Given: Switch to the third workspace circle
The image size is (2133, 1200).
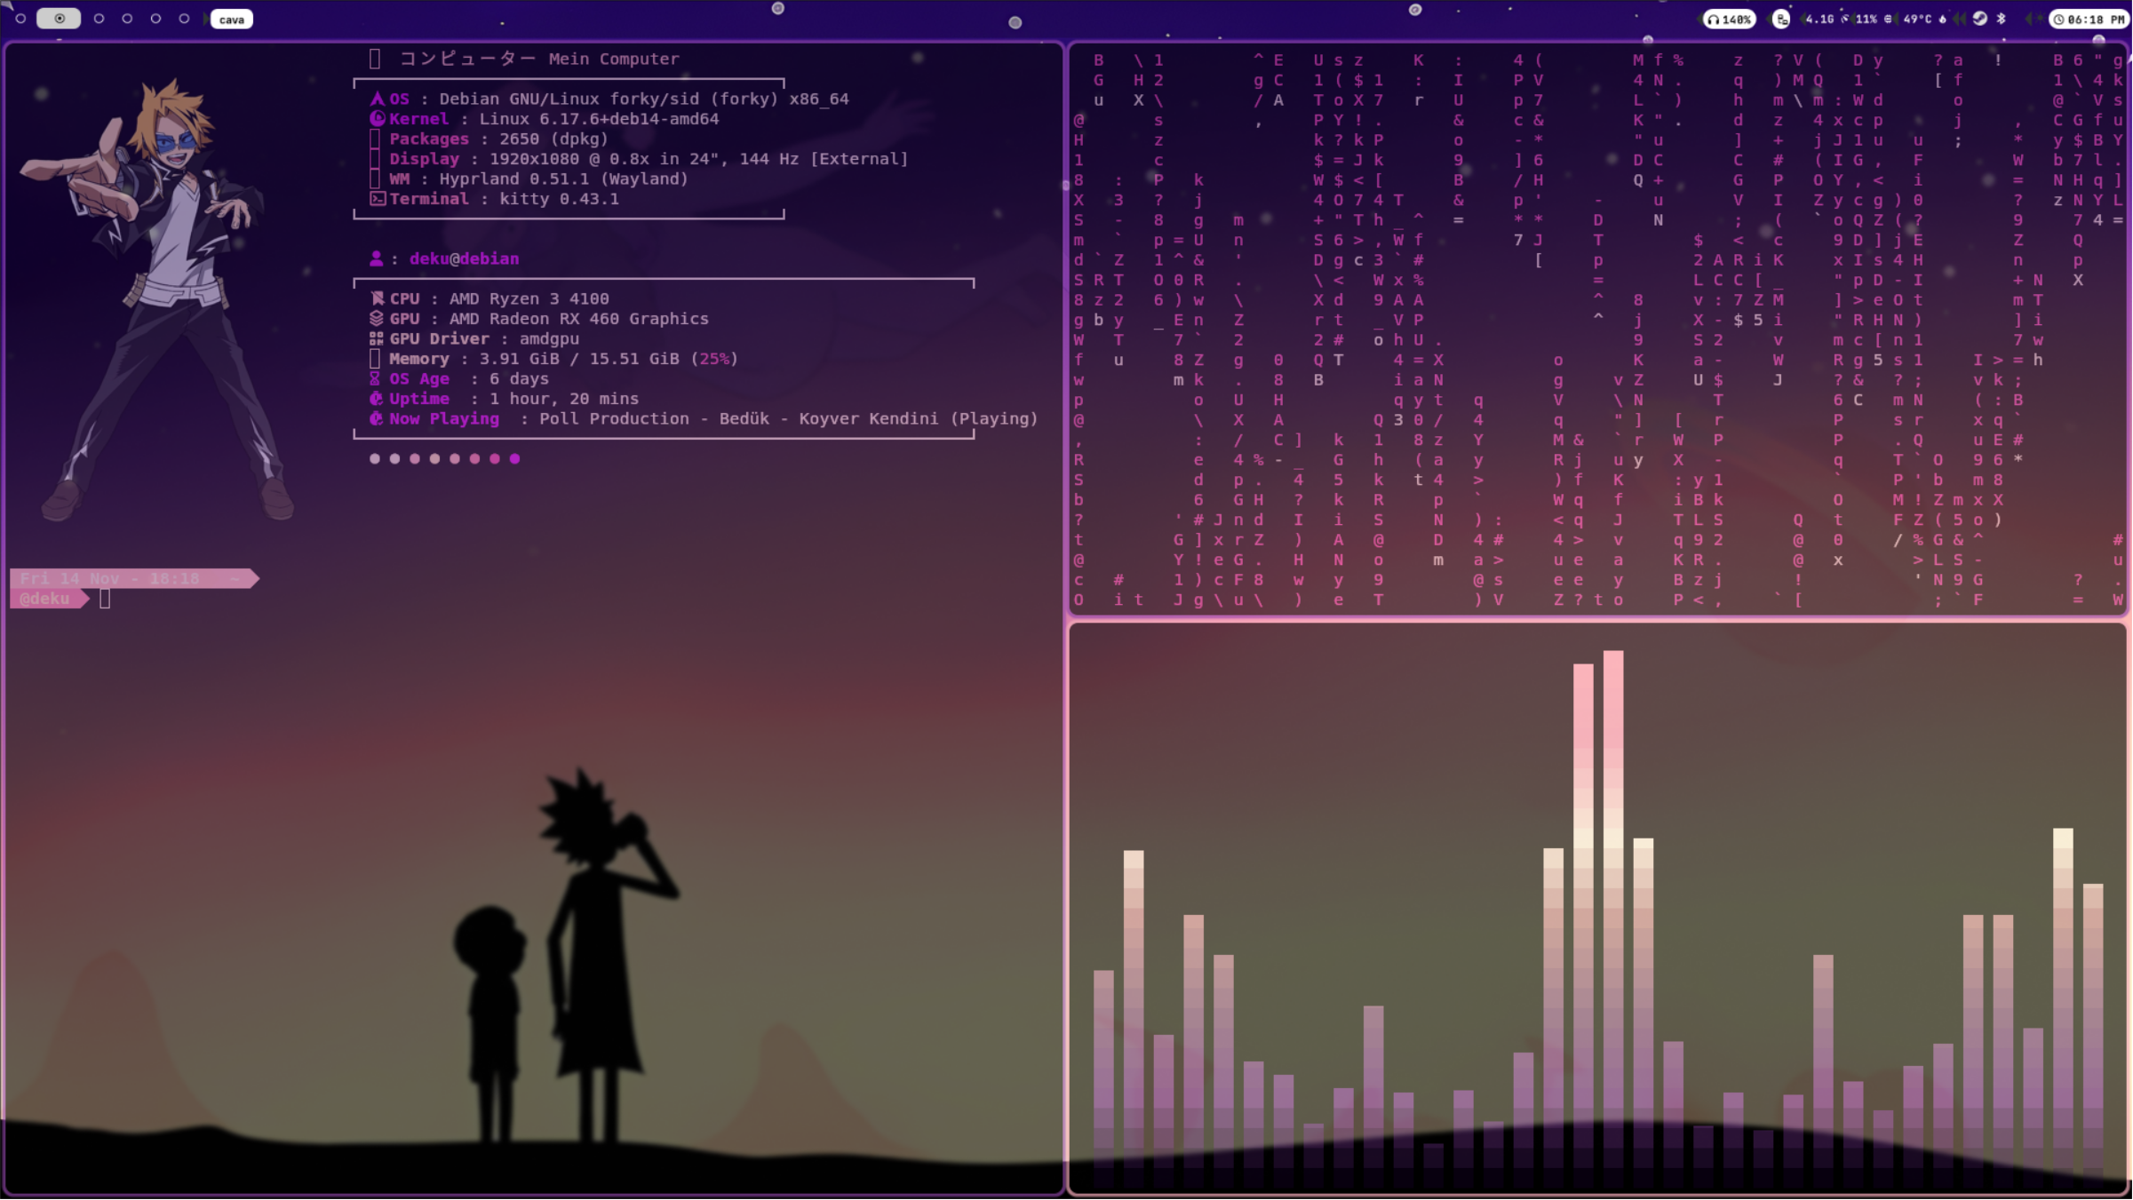Looking at the screenshot, I should coord(99,19).
